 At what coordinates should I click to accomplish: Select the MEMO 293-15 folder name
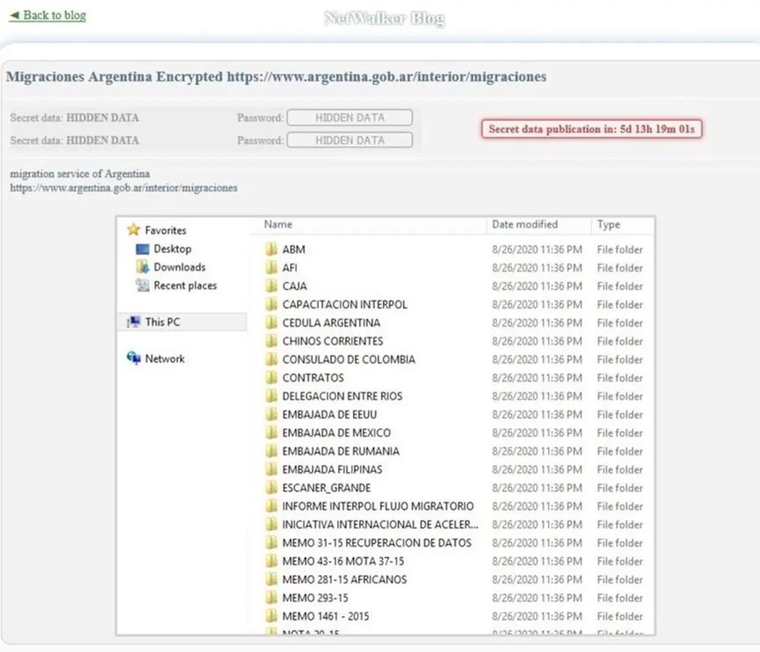pyautogui.click(x=315, y=598)
